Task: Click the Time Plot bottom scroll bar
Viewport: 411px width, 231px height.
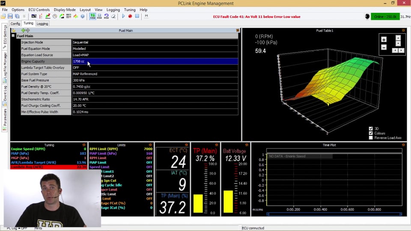Action: (334, 214)
